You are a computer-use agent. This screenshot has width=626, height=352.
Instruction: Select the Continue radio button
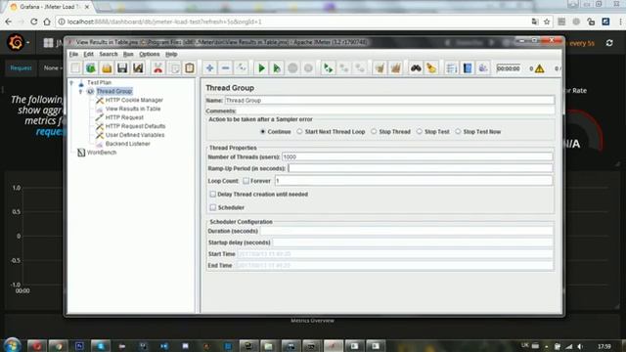coord(263,132)
